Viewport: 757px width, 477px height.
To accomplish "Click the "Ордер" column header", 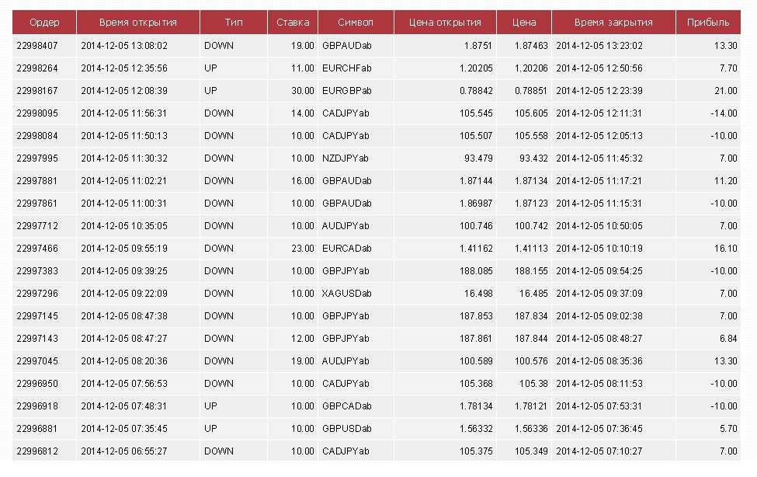I will [x=43, y=23].
